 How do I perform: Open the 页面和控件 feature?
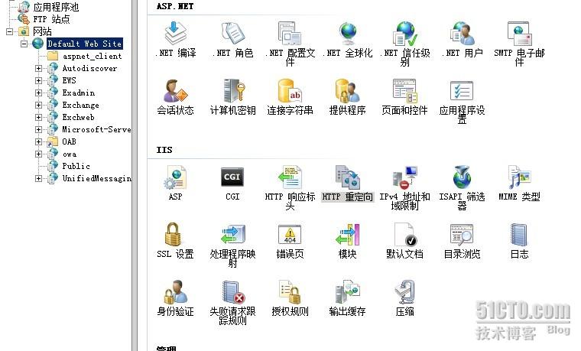(x=405, y=97)
